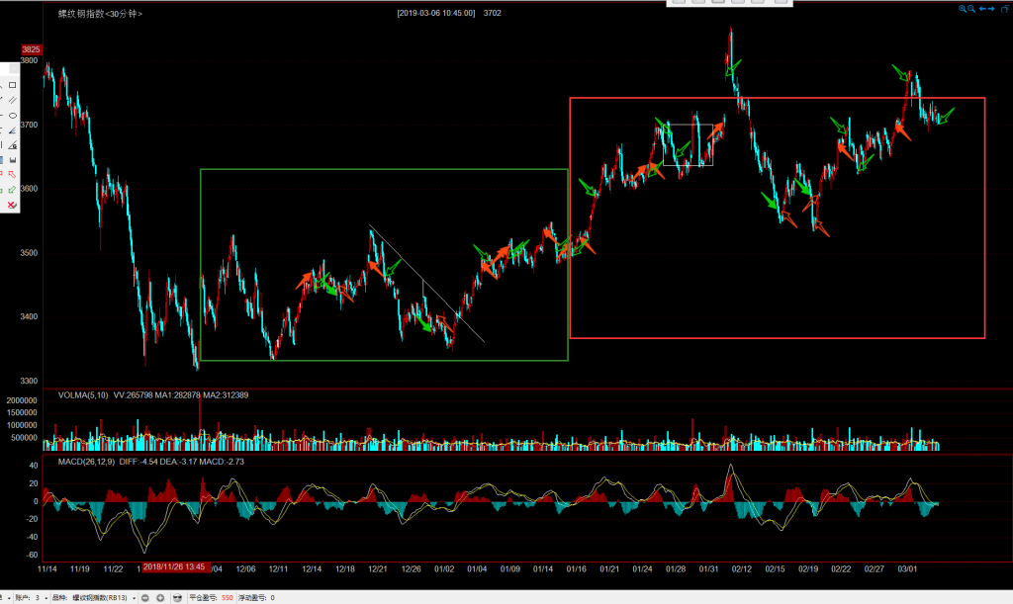This screenshot has height=604, width=1013.
Task: Click the MACD(26,12,9) indicator label
Action: point(85,461)
